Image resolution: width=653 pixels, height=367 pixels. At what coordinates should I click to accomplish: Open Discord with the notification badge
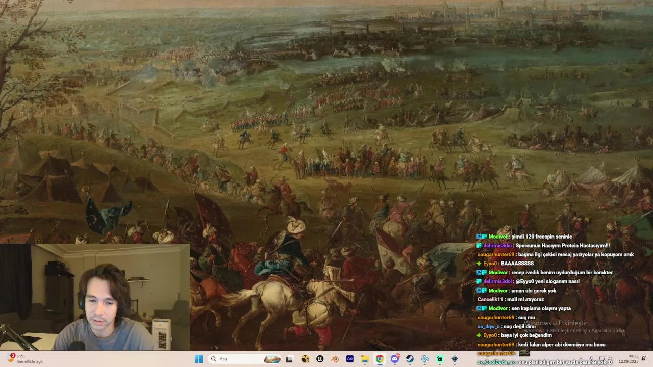[395, 359]
